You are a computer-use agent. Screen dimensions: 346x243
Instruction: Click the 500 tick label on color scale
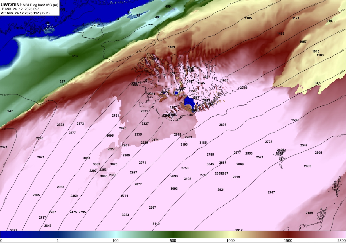[173, 241]
